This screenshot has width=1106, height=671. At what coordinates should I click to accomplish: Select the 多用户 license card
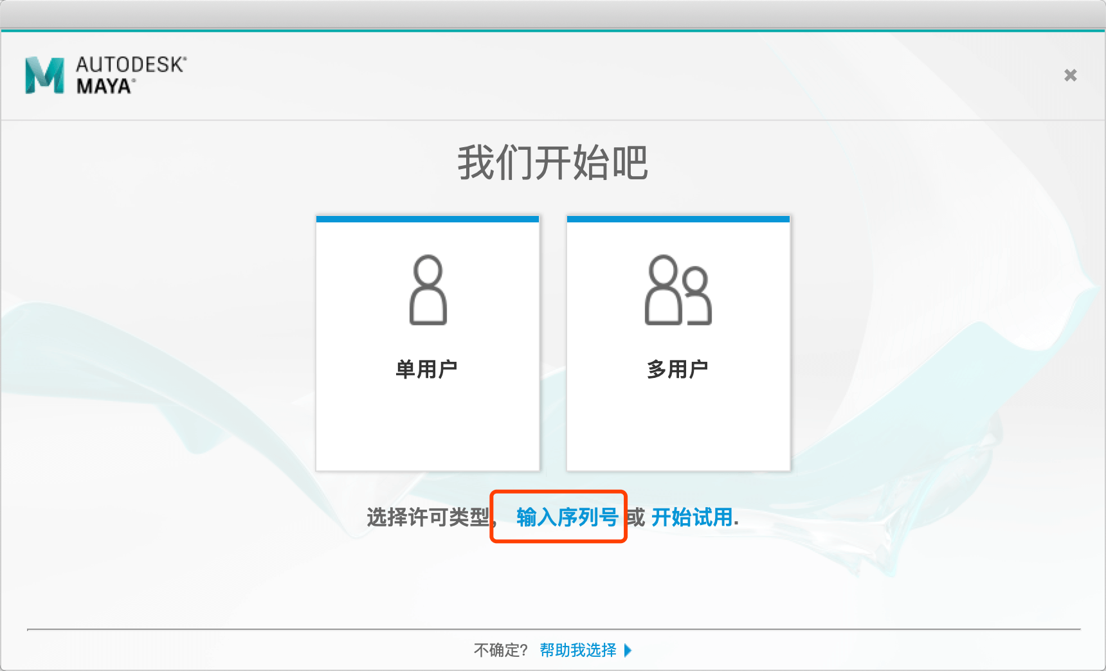[678, 344]
